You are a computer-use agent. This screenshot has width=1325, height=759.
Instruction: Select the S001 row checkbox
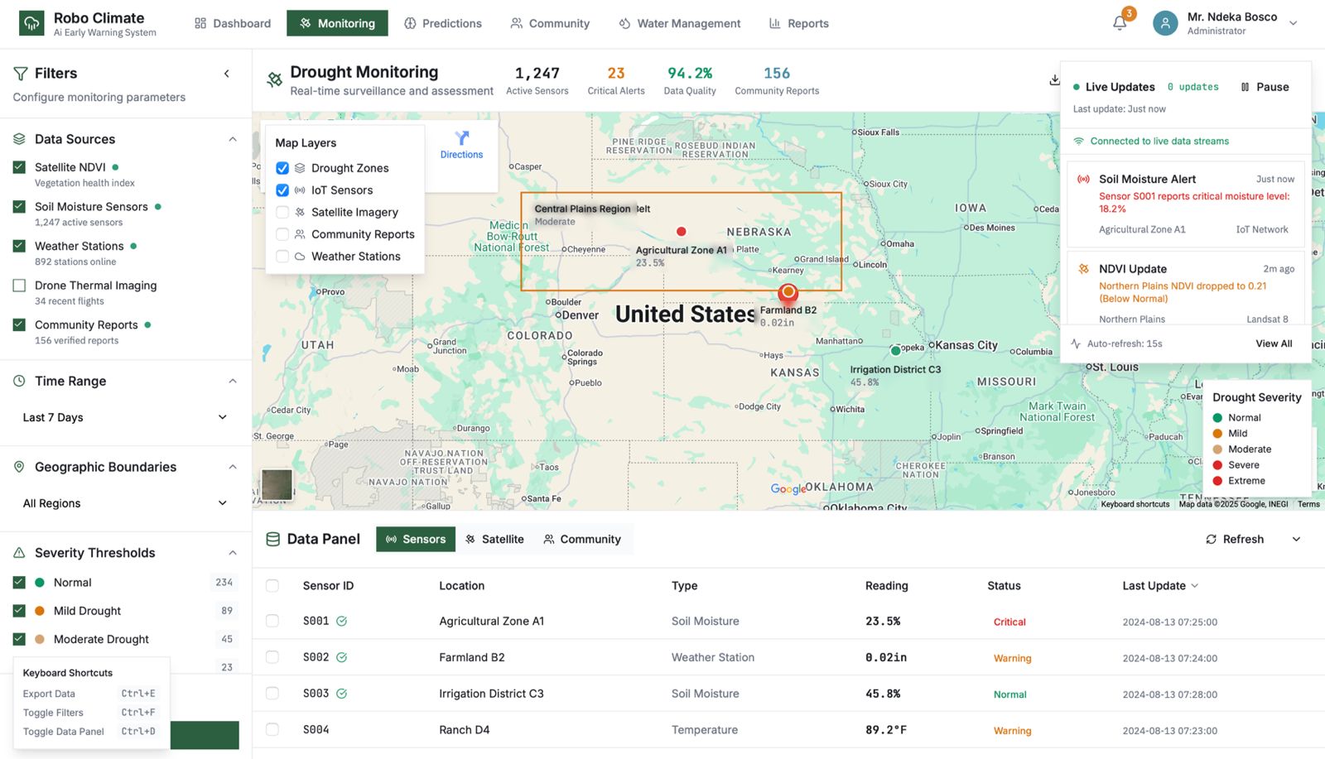tap(272, 621)
